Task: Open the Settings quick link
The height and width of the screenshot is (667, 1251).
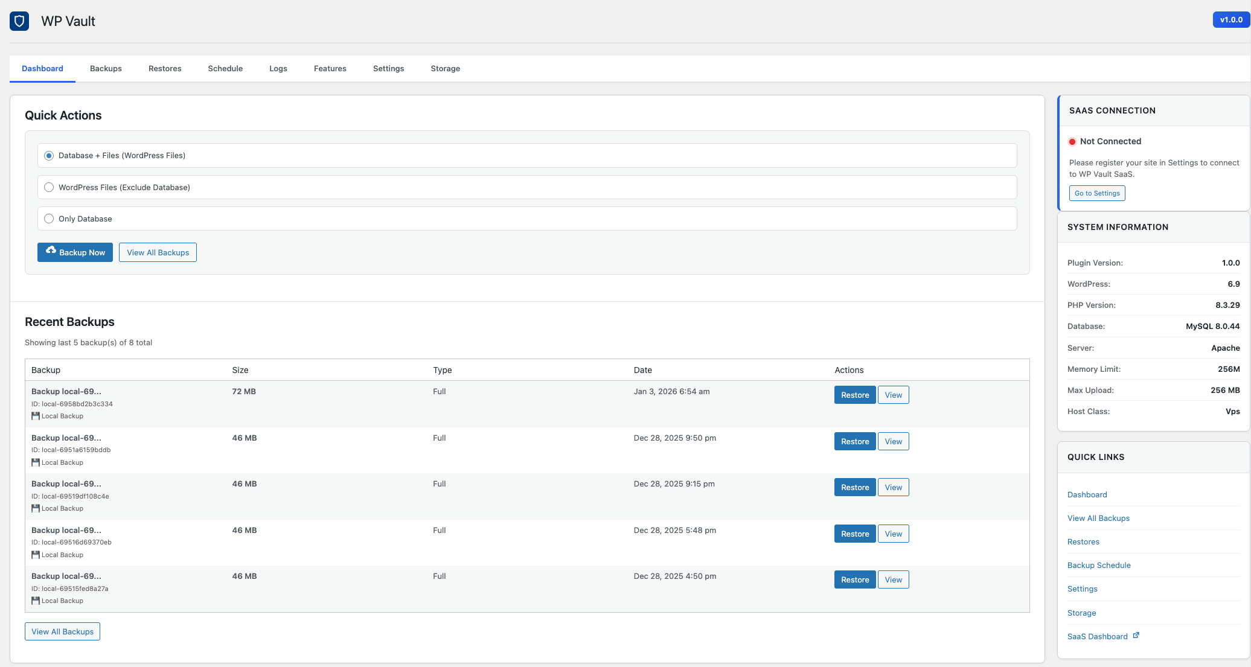Action: (x=1083, y=589)
